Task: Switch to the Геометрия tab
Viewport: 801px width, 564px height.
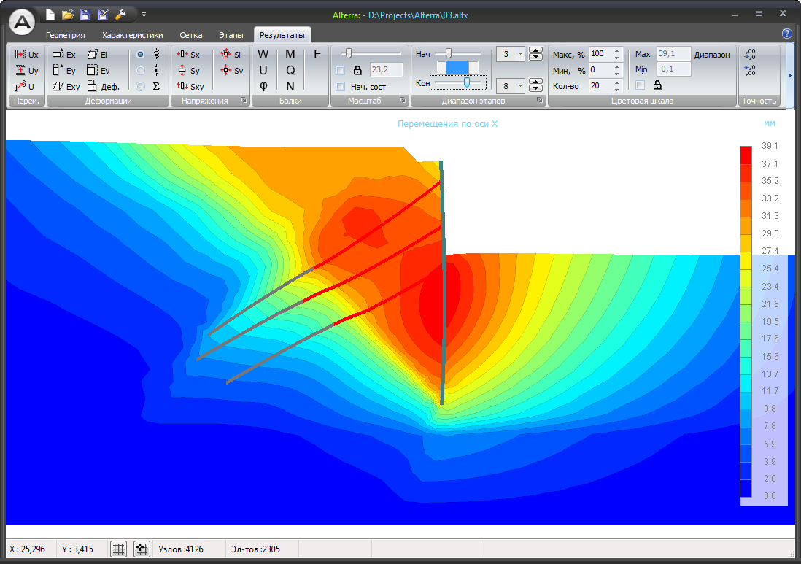Action: [x=66, y=35]
